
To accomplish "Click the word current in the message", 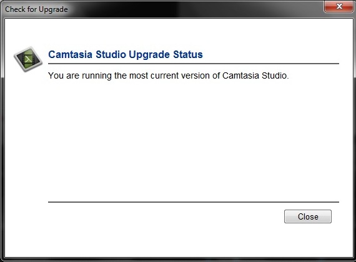I will tap(164, 75).
